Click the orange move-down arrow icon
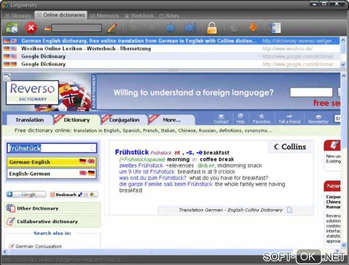The image size is (349, 265). coord(253,28)
